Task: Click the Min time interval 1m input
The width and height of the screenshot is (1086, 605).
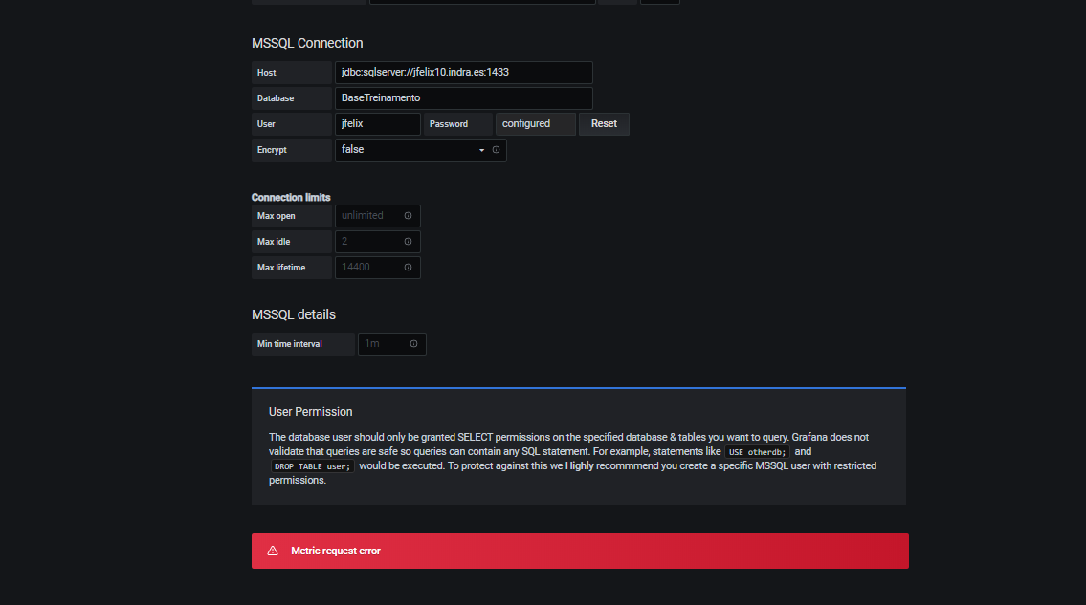Action: 383,343
